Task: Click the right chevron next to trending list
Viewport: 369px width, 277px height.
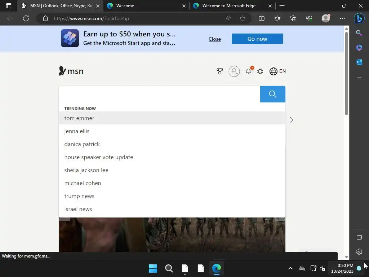Action: pyautogui.click(x=291, y=120)
